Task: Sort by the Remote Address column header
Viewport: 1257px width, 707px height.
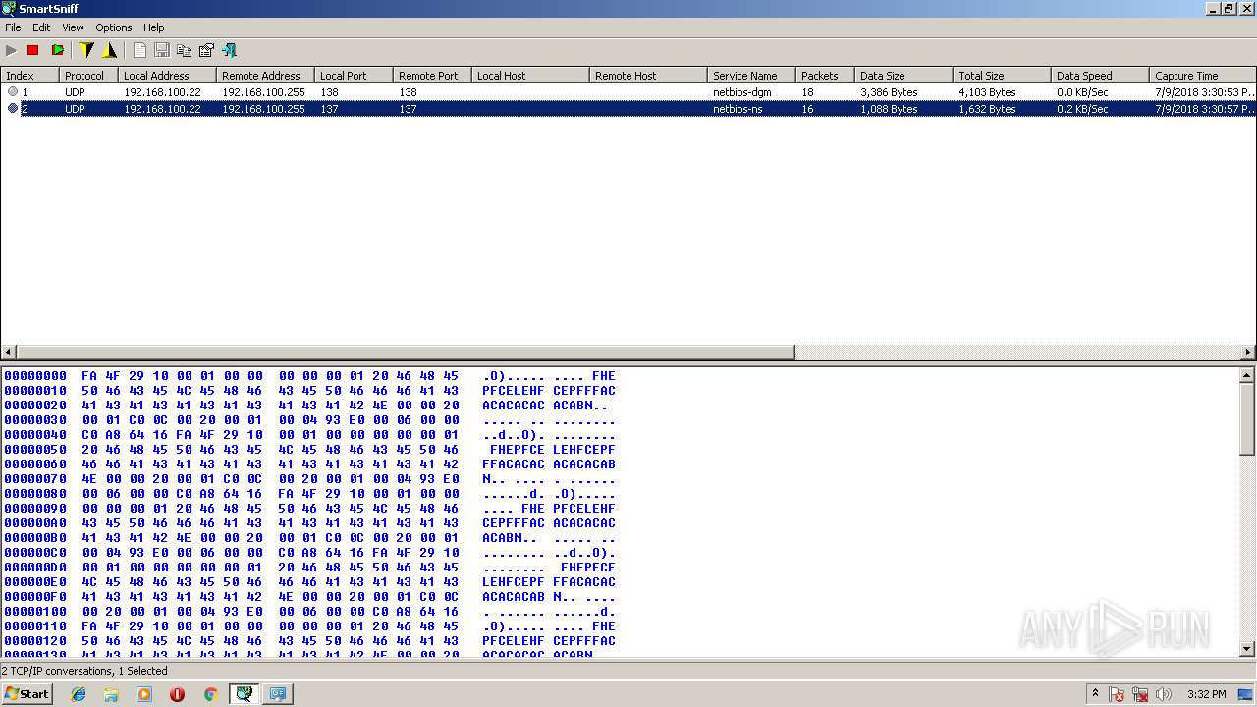Action: click(x=265, y=76)
